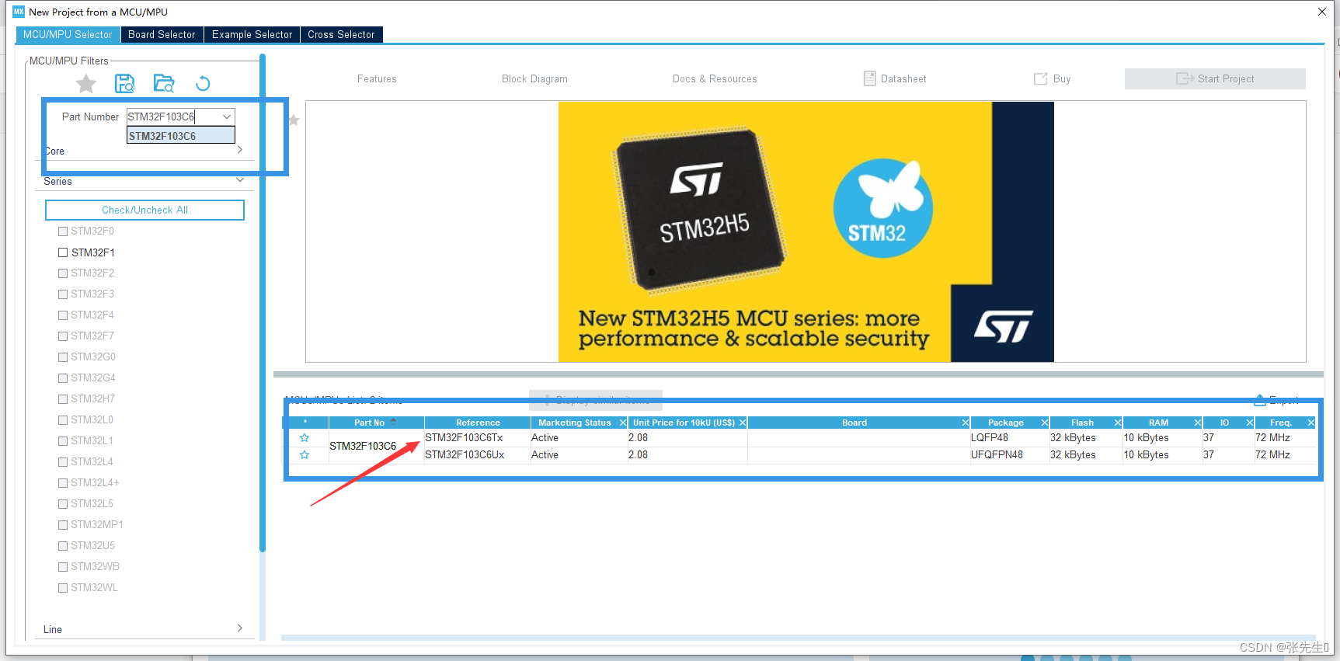Check the STM32F0 series checkbox
This screenshot has width=1340, height=661.
[63, 231]
